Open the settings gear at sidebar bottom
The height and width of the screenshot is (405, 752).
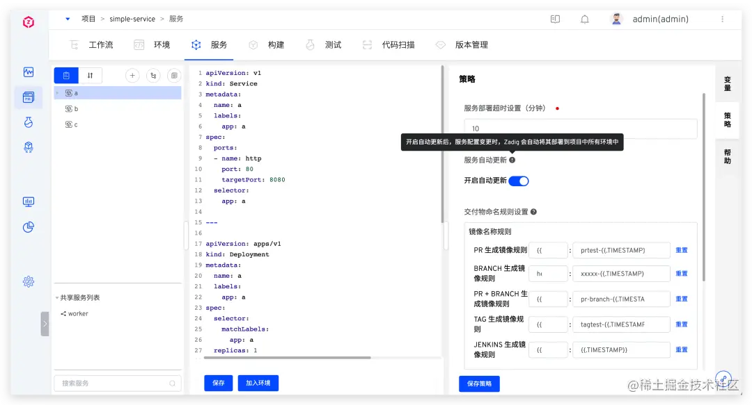coord(29,281)
